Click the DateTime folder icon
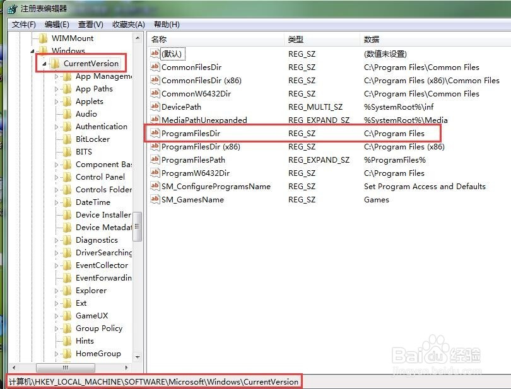The height and width of the screenshot is (389, 511). tap(67, 202)
